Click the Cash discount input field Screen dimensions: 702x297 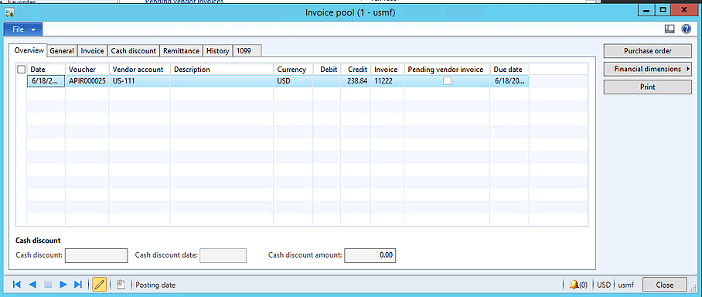click(x=97, y=255)
